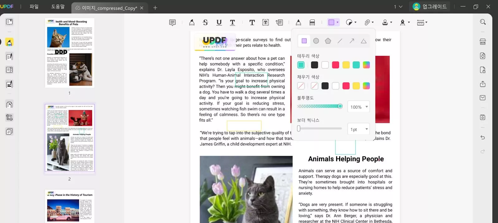Image resolution: width=498 pixels, height=223 pixels.
Task: Click the redo arrow in right sidebar
Action: (483, 151)
